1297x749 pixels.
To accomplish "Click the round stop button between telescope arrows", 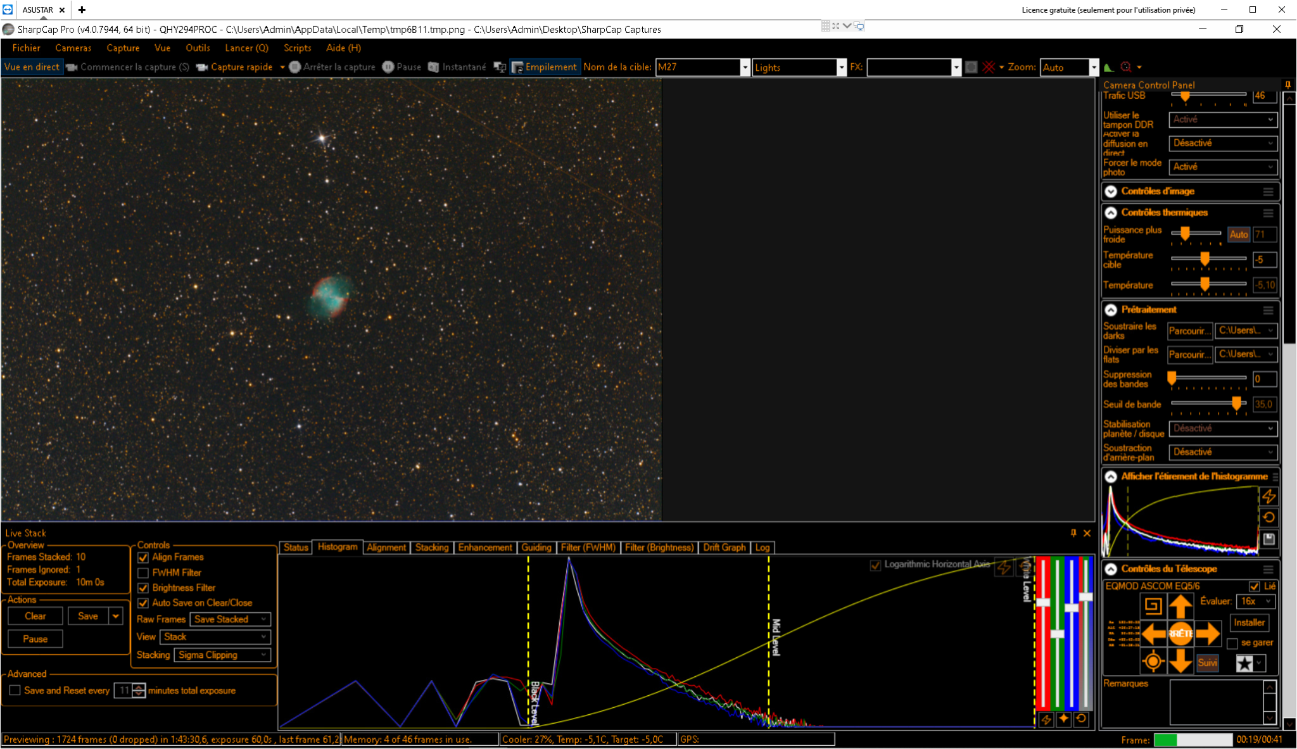I will 1180,633.
